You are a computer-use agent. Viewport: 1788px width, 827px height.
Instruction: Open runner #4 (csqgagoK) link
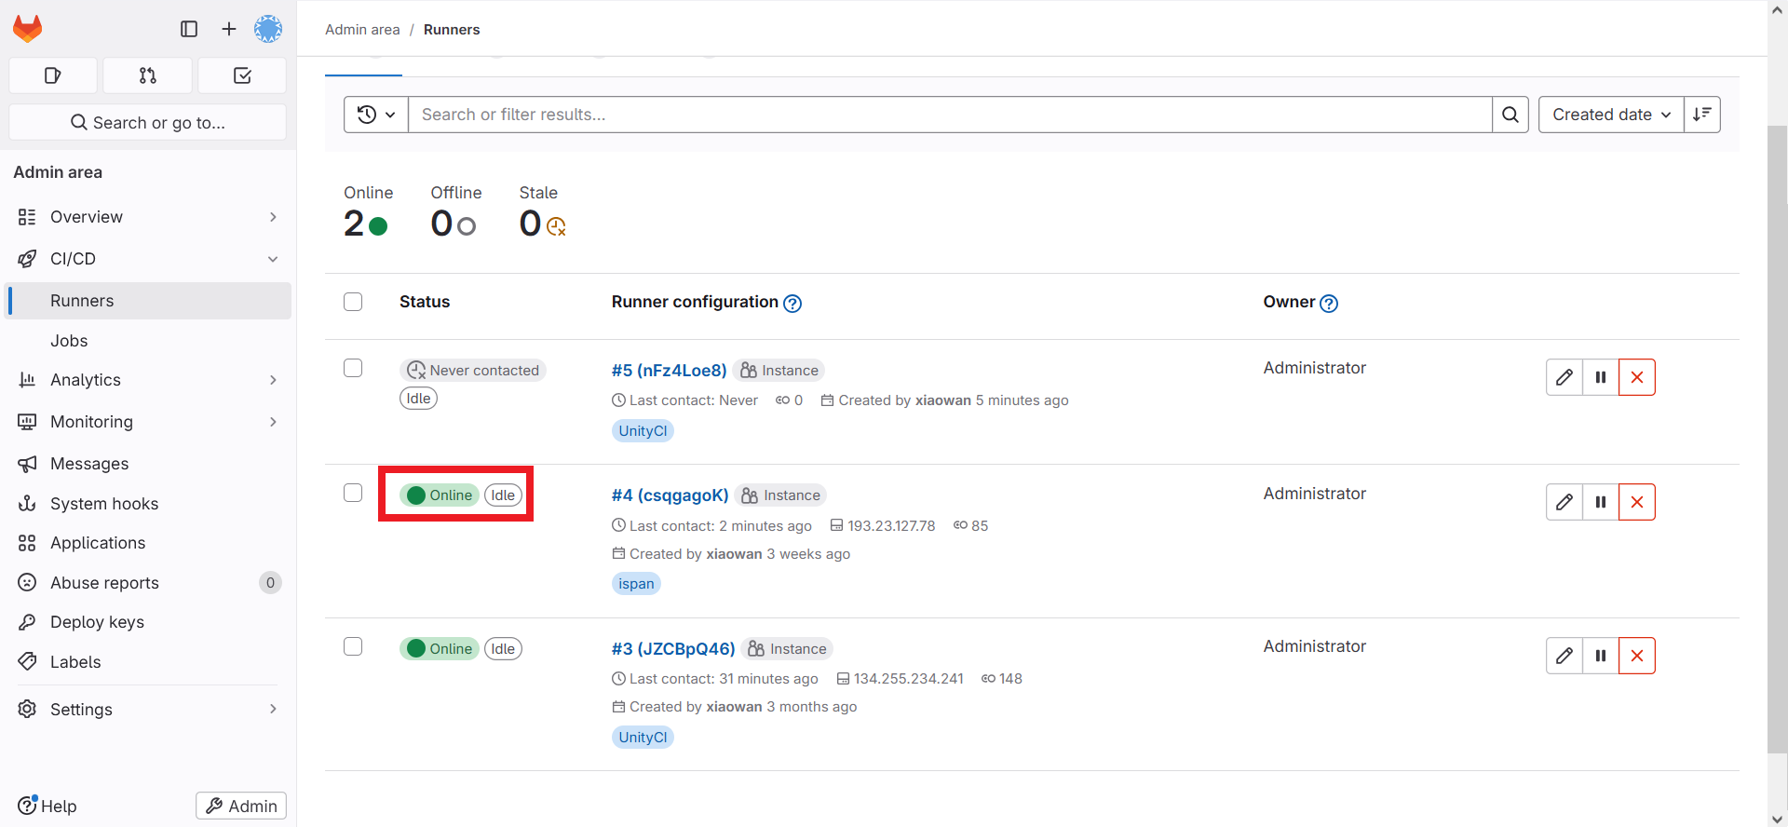(x=670, y=495)
